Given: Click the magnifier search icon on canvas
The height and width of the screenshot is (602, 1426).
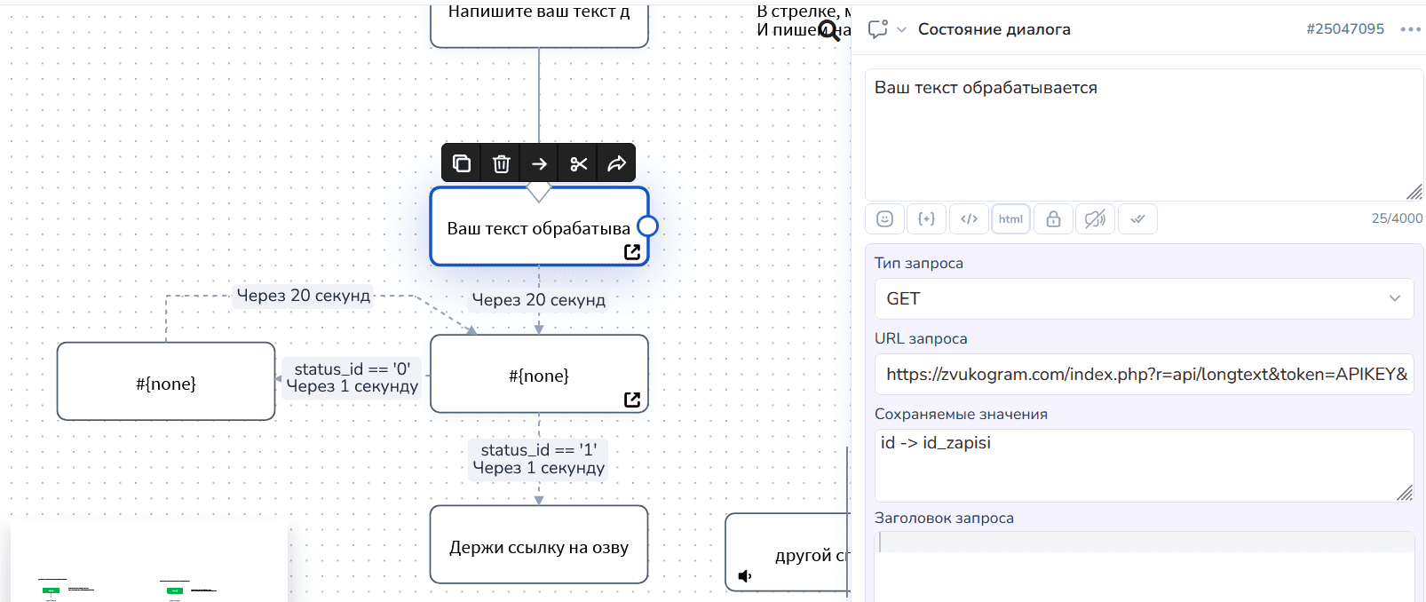Looking at the screenshot, I should (828, 32).
